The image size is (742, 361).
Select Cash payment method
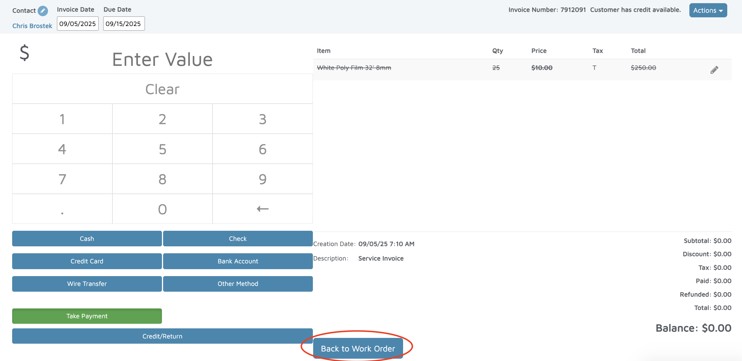point(87,239)
